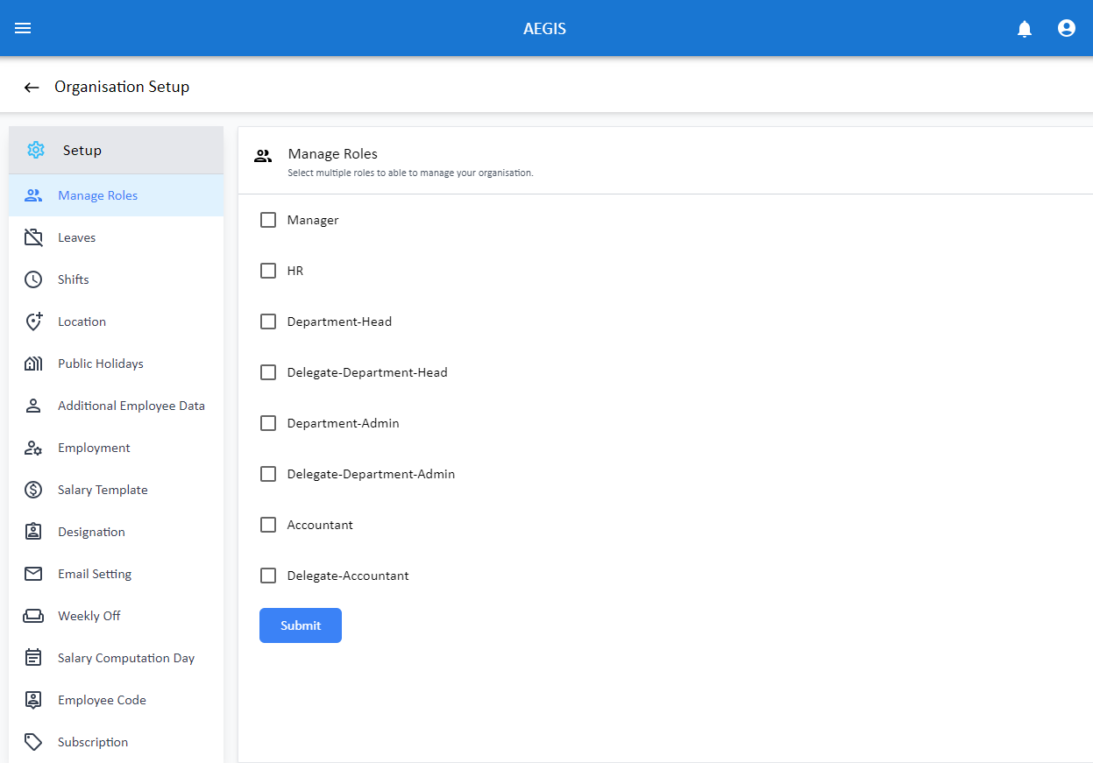Select the Weekly Off sidebar entry

89,616
